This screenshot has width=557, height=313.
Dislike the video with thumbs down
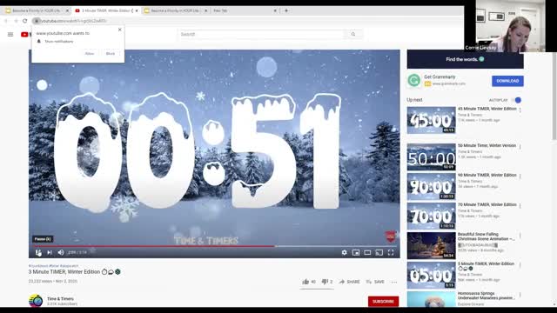pos(325,282)
